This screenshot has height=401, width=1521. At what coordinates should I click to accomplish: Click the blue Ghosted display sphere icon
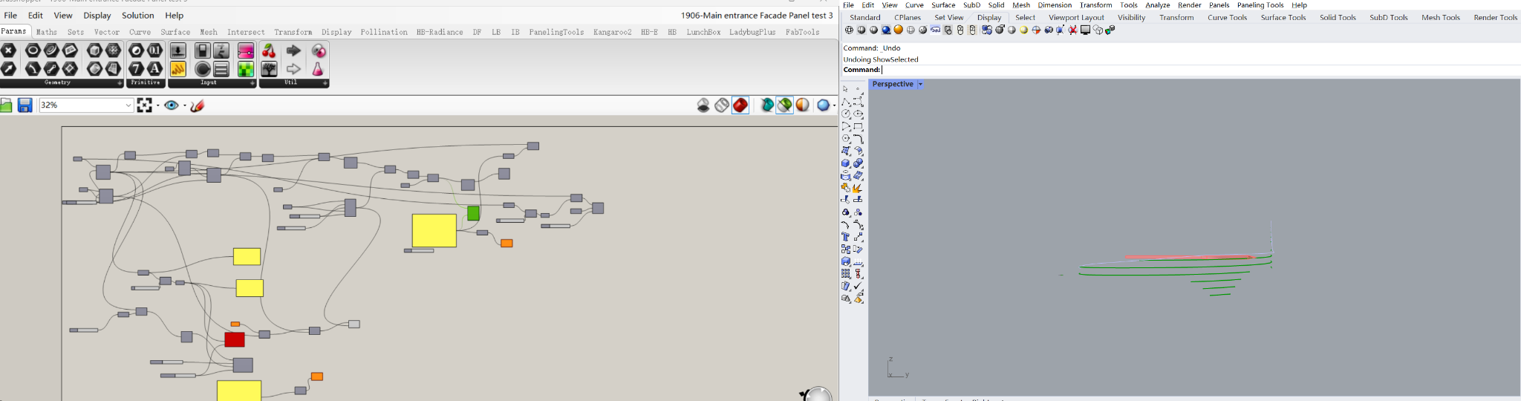886,30
